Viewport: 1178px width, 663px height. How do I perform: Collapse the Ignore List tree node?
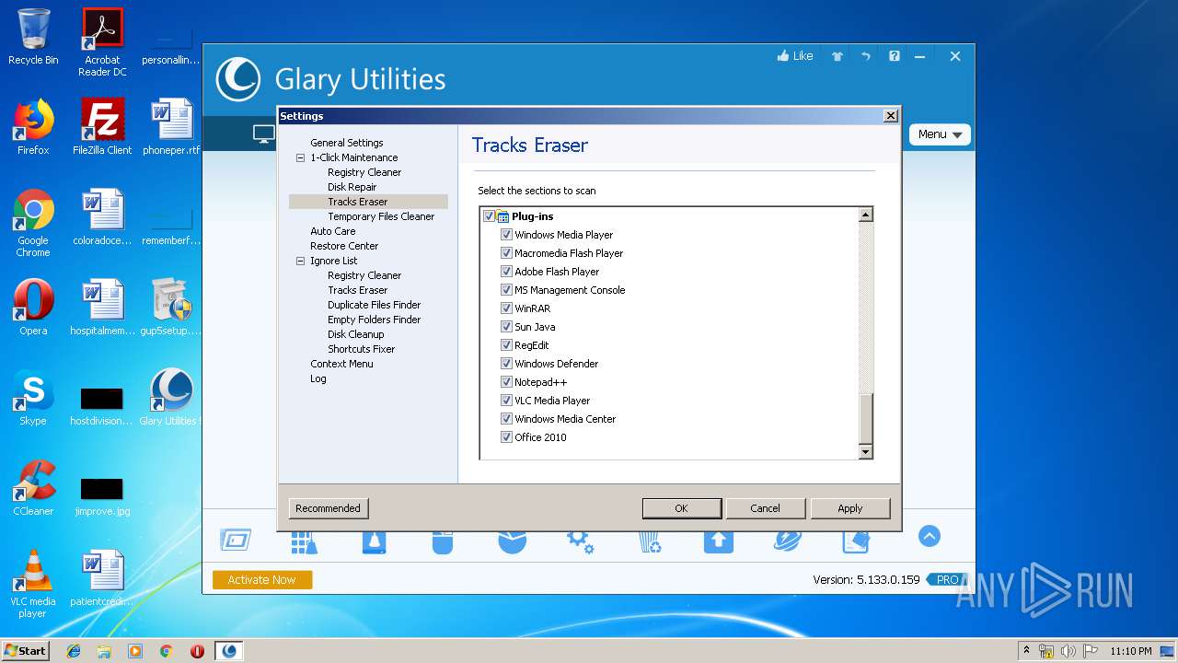tap(300, 261)
